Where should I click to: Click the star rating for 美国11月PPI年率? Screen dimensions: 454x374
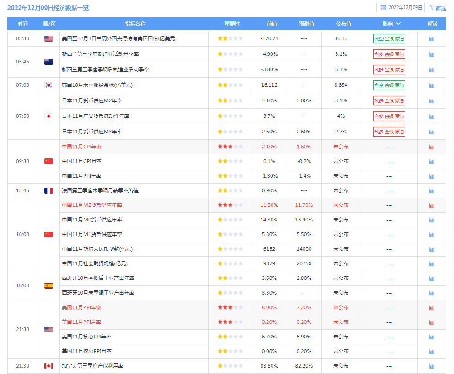click(230, 307)
